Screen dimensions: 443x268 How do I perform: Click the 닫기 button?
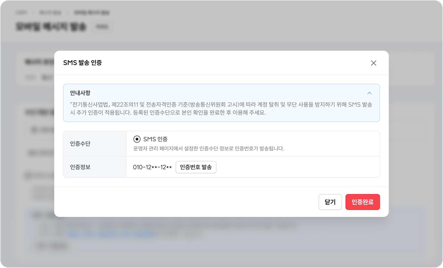tap(330, 202)
